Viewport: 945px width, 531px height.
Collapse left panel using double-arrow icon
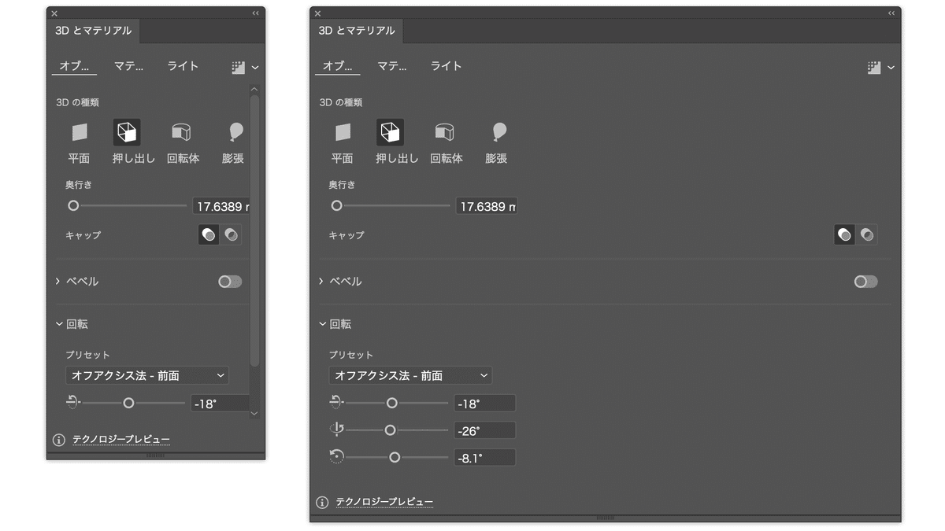pos(255,13)
